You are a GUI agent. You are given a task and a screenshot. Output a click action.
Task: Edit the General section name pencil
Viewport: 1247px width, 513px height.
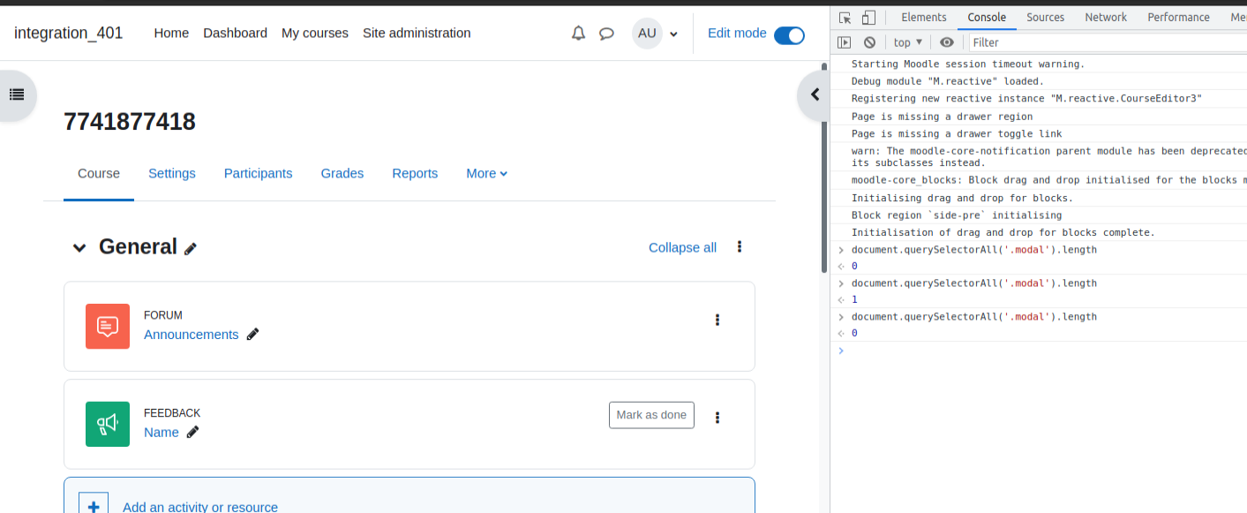[191, 249]
